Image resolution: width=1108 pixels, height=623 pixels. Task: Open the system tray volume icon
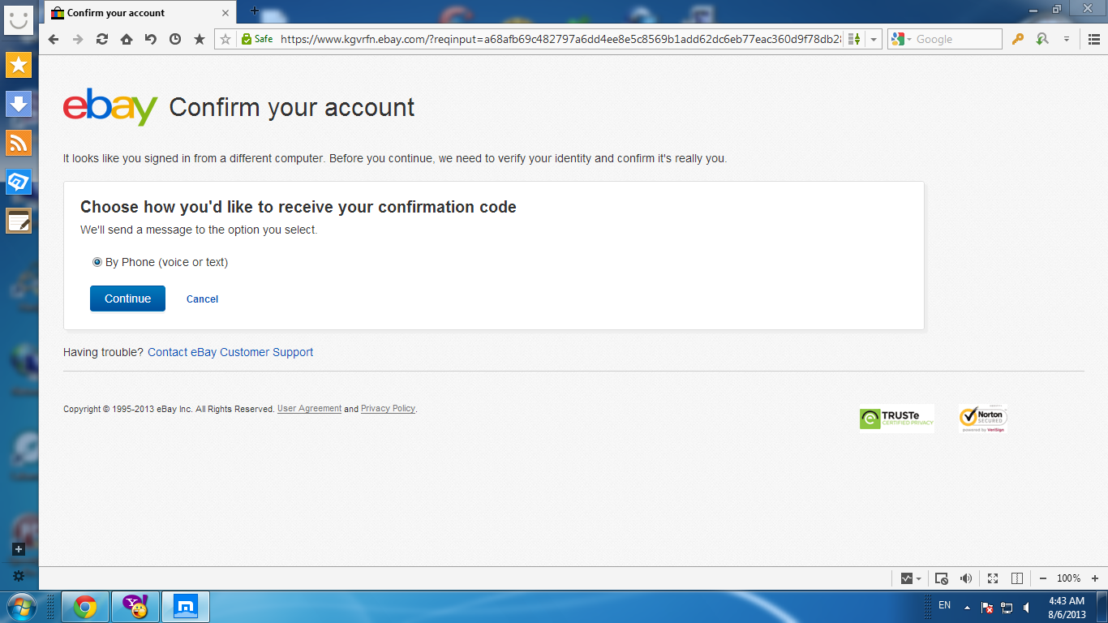(x=1027, y=608)
